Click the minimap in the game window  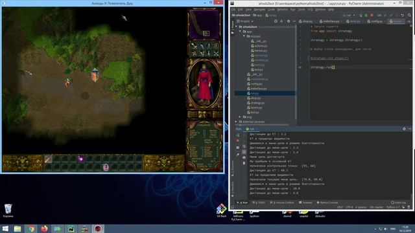(204, 24)
